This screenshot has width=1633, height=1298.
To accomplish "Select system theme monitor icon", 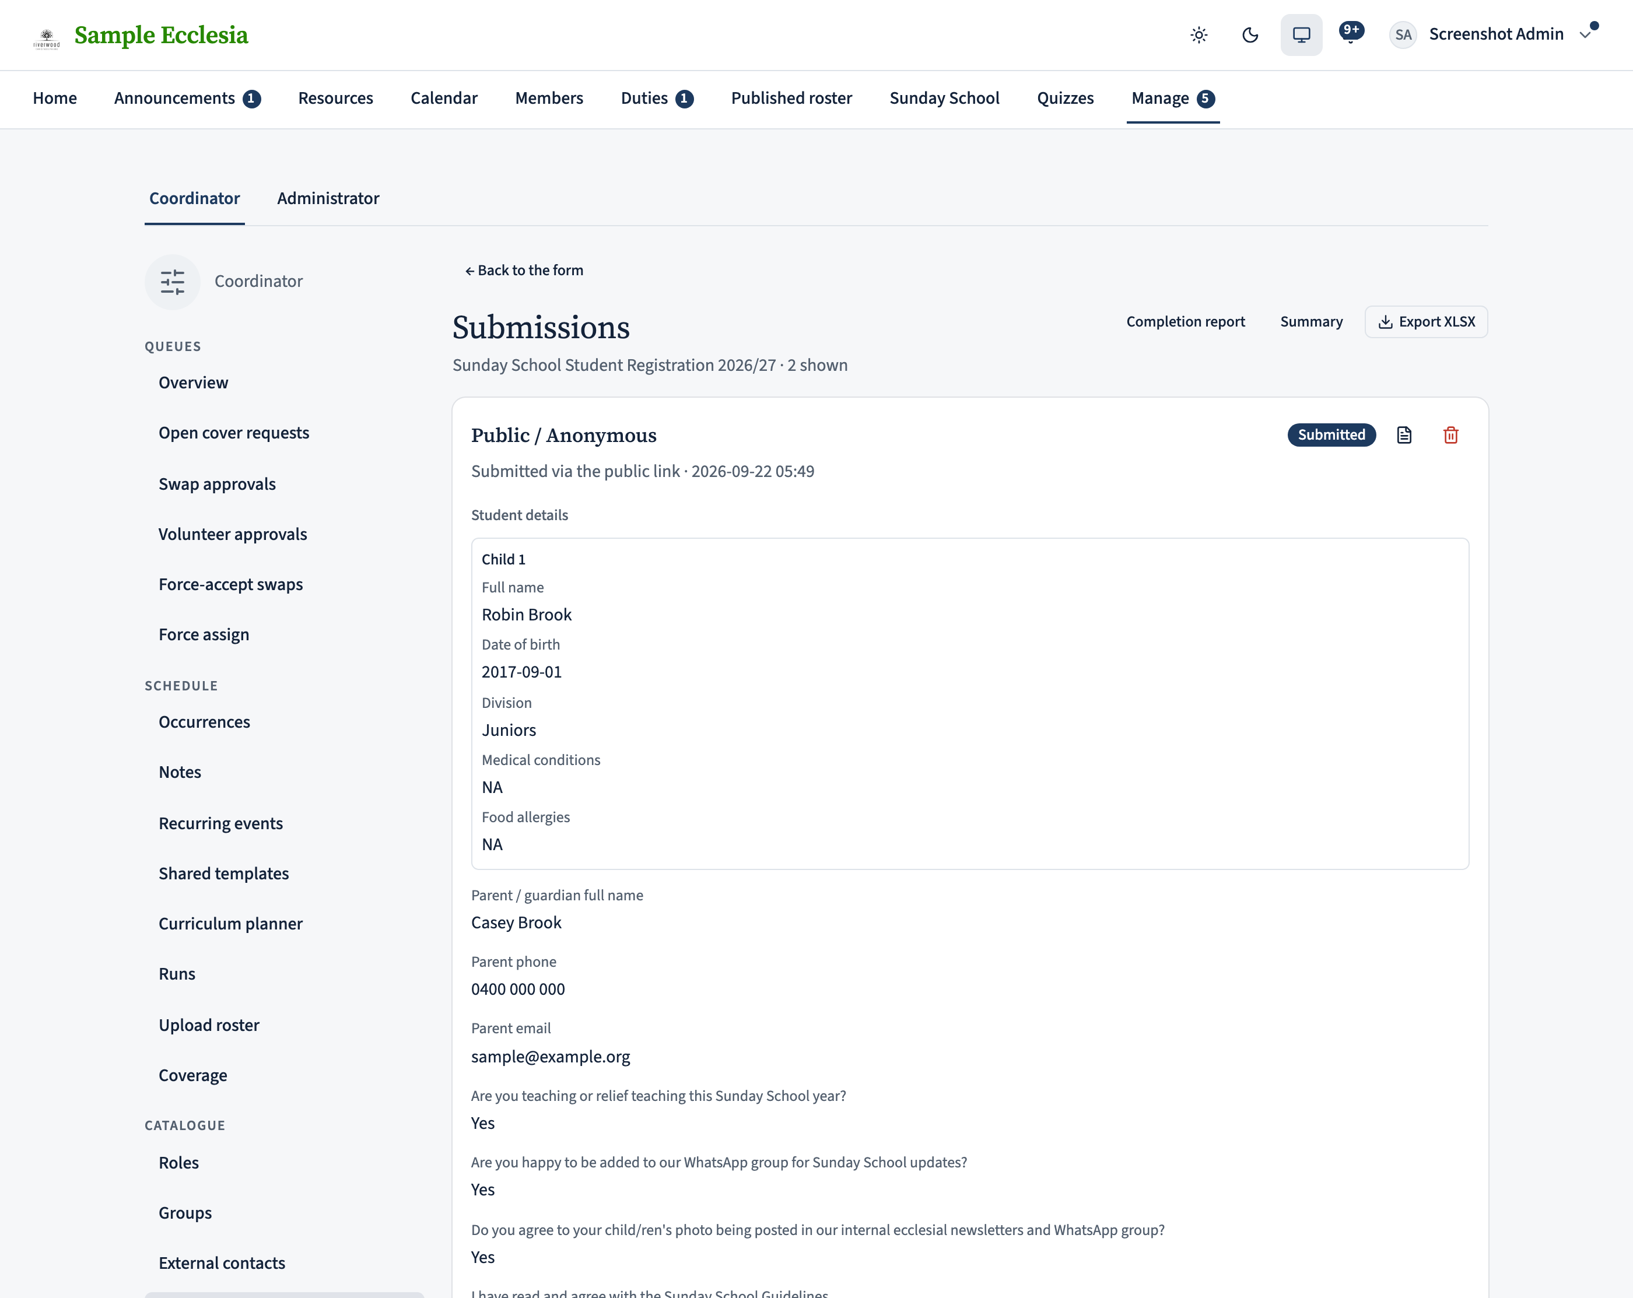I will 1301,35.
